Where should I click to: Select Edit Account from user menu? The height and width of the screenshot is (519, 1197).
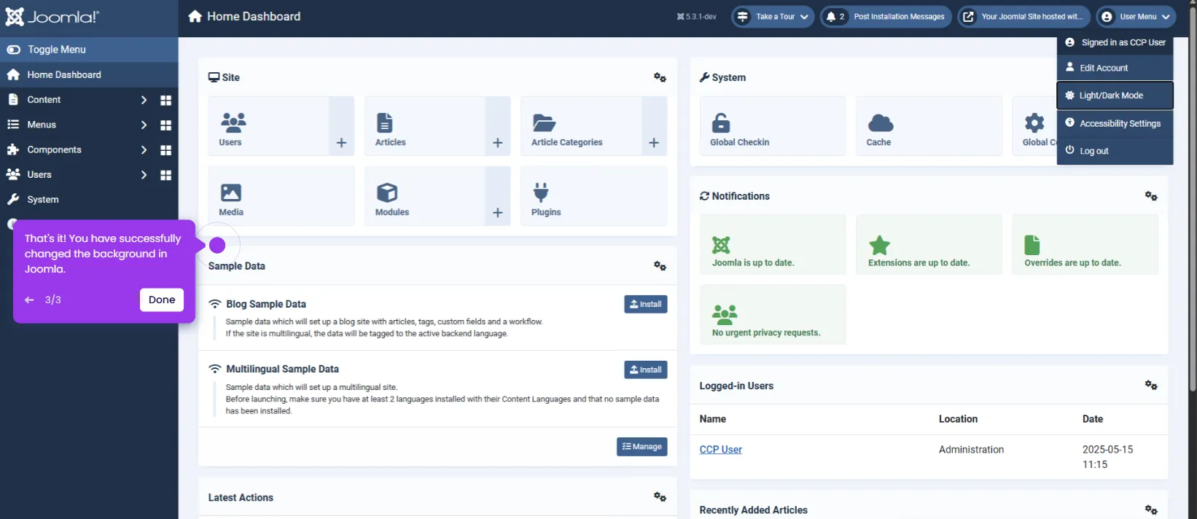(1115, 68)
